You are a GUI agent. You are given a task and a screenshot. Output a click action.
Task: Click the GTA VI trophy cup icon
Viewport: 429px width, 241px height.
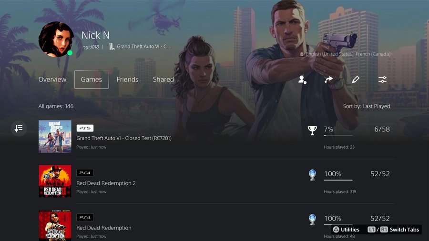click(x=312, y=130)
